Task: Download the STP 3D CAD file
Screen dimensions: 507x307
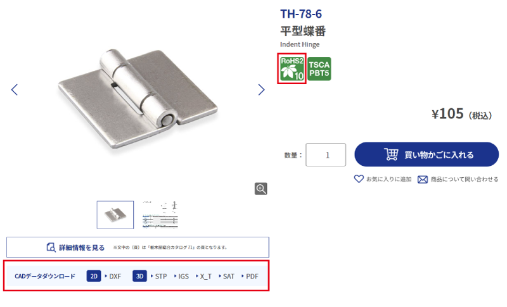Action: 161,277
